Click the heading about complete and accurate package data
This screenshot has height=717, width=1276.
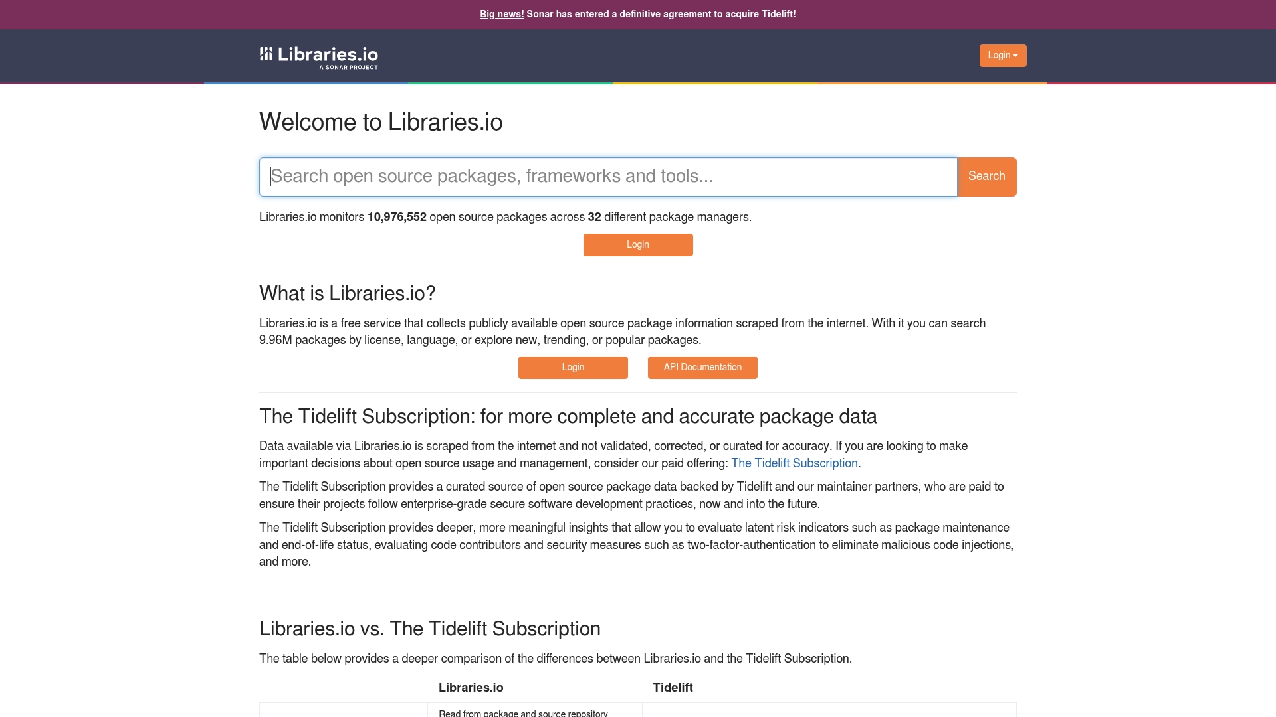(x=568, y=417)
